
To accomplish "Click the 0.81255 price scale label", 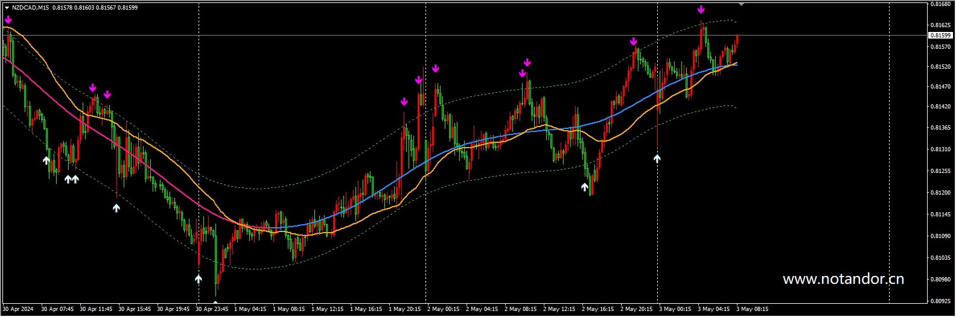I will tap(941, 171).
